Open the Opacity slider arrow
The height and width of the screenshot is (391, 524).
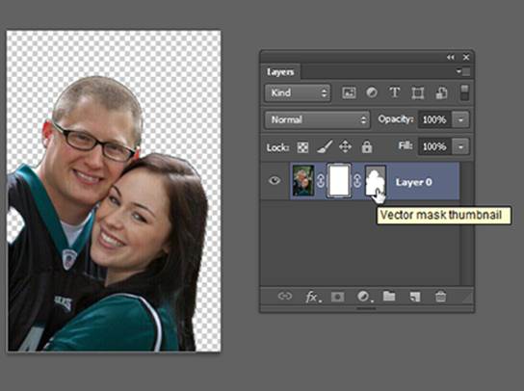460,119
